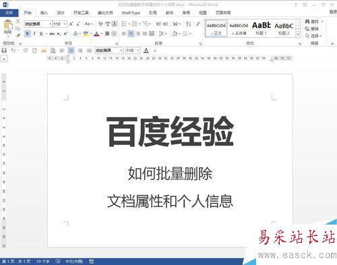Create new blank document icon
Image resolution: width=337 pixels, height=265 pixels.
click(34, 51)
